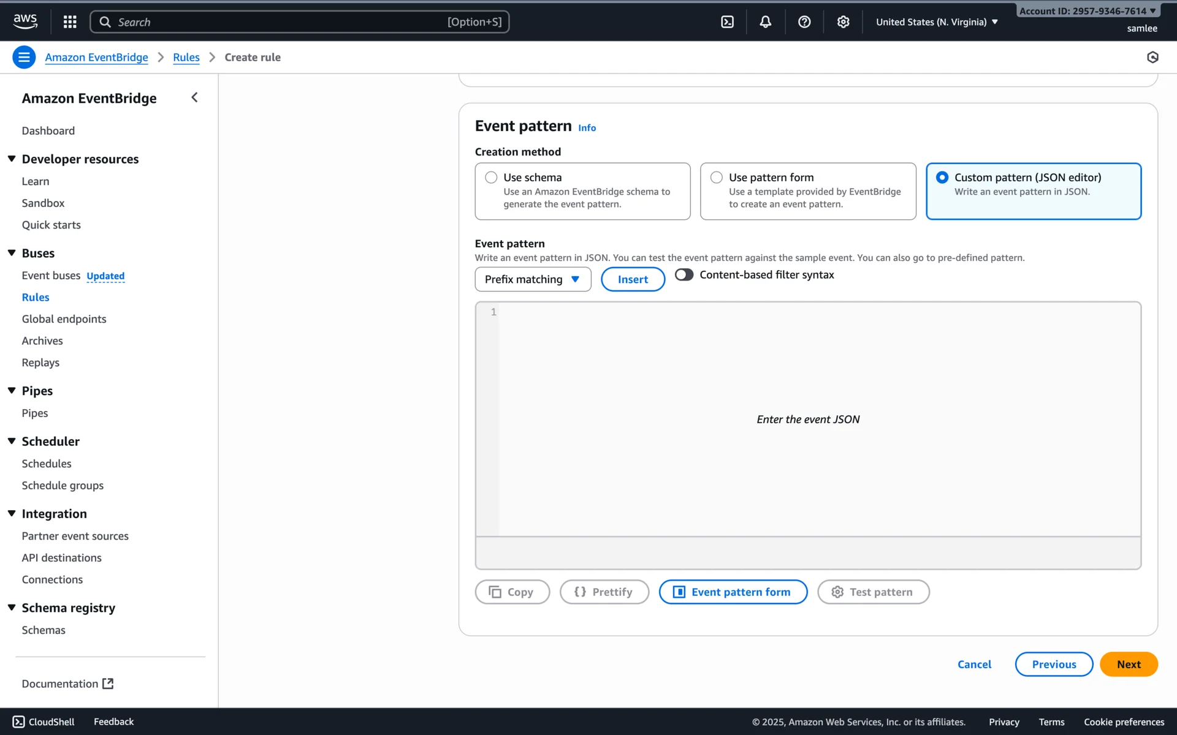The height and width of the screenshot is (735, 1177).
Task: Enable Content-based filter syntax toggle
Action: point(684,274)
